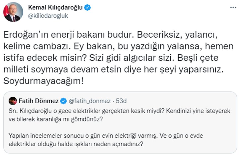Click the verified badge beside Kemal Kılıçdaroğlu
The height and width of the screenshot is (156, 243).
88,8
